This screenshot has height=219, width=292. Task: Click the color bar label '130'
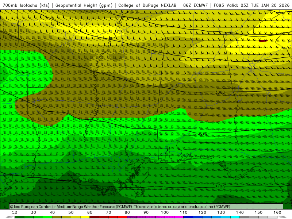pyautogui.click(x=221, y=212)
